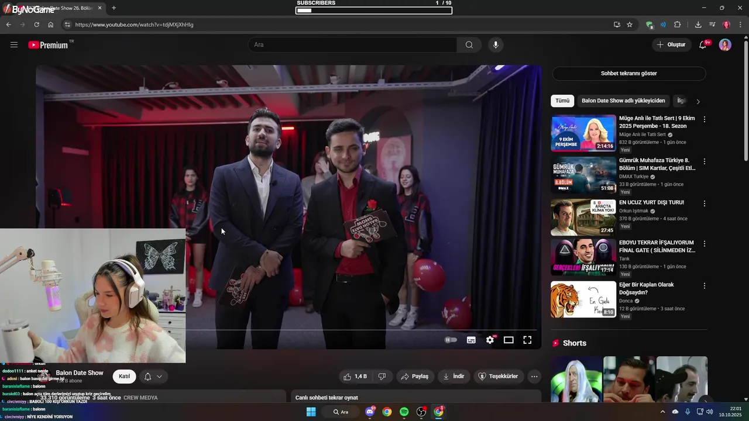
Task: Open the tiger Eğer Bir Kaplan thumbnail
Action: point(583,299)
